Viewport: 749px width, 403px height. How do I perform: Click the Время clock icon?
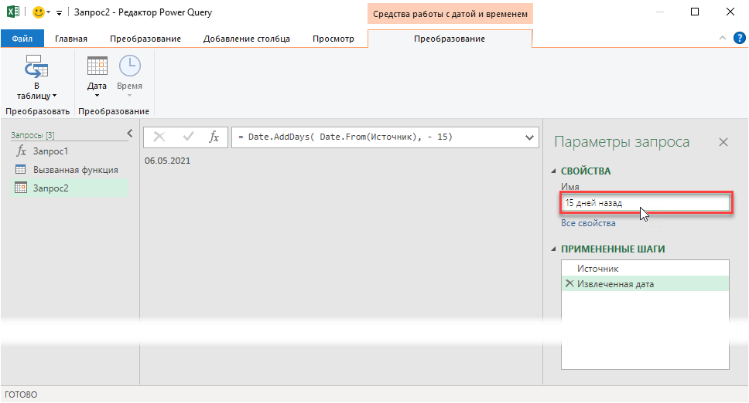pyautogui.click(x=129, y=67)
